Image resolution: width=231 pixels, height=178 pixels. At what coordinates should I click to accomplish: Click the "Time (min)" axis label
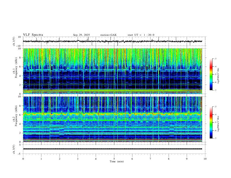[117, 161]
